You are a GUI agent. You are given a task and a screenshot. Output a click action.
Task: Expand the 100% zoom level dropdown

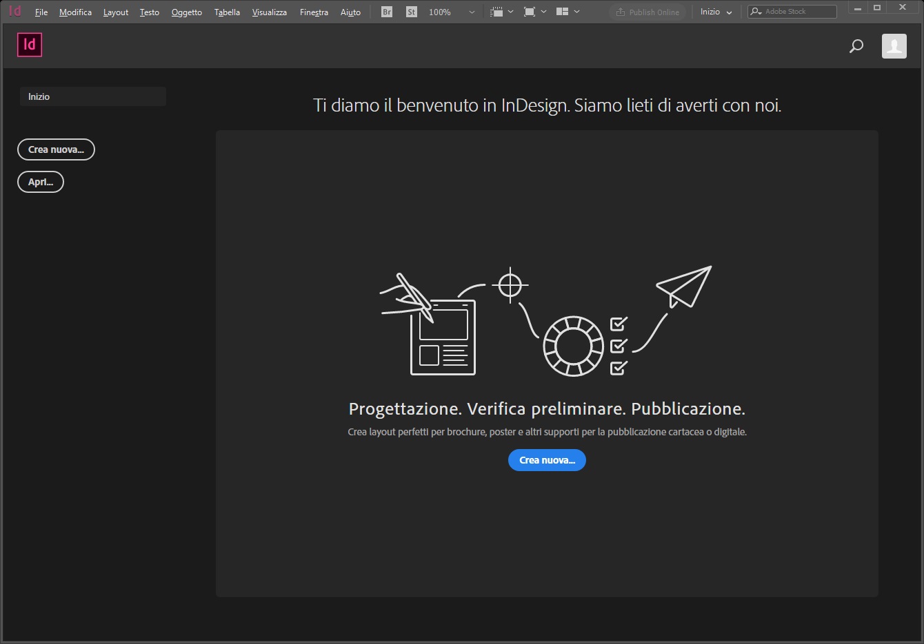(x=472, y=12)
